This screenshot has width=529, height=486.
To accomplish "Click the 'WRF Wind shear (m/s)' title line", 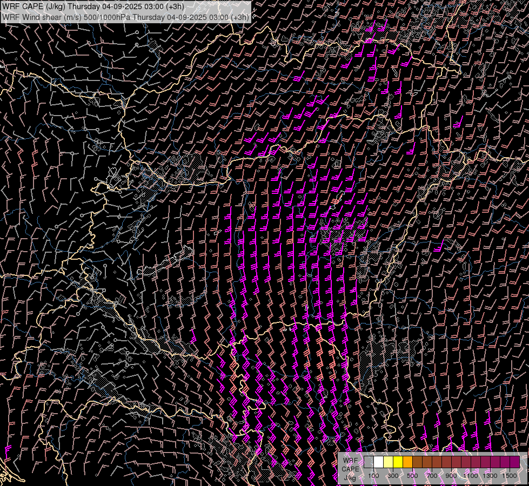I will tap(125, 17).
